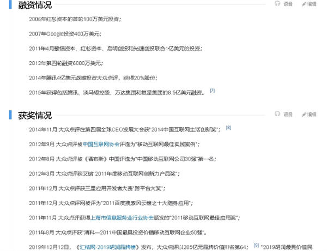Click the pencil edit icon for 融资情况
Viewport: 327px width, 251px height.
tap(303, 4)
